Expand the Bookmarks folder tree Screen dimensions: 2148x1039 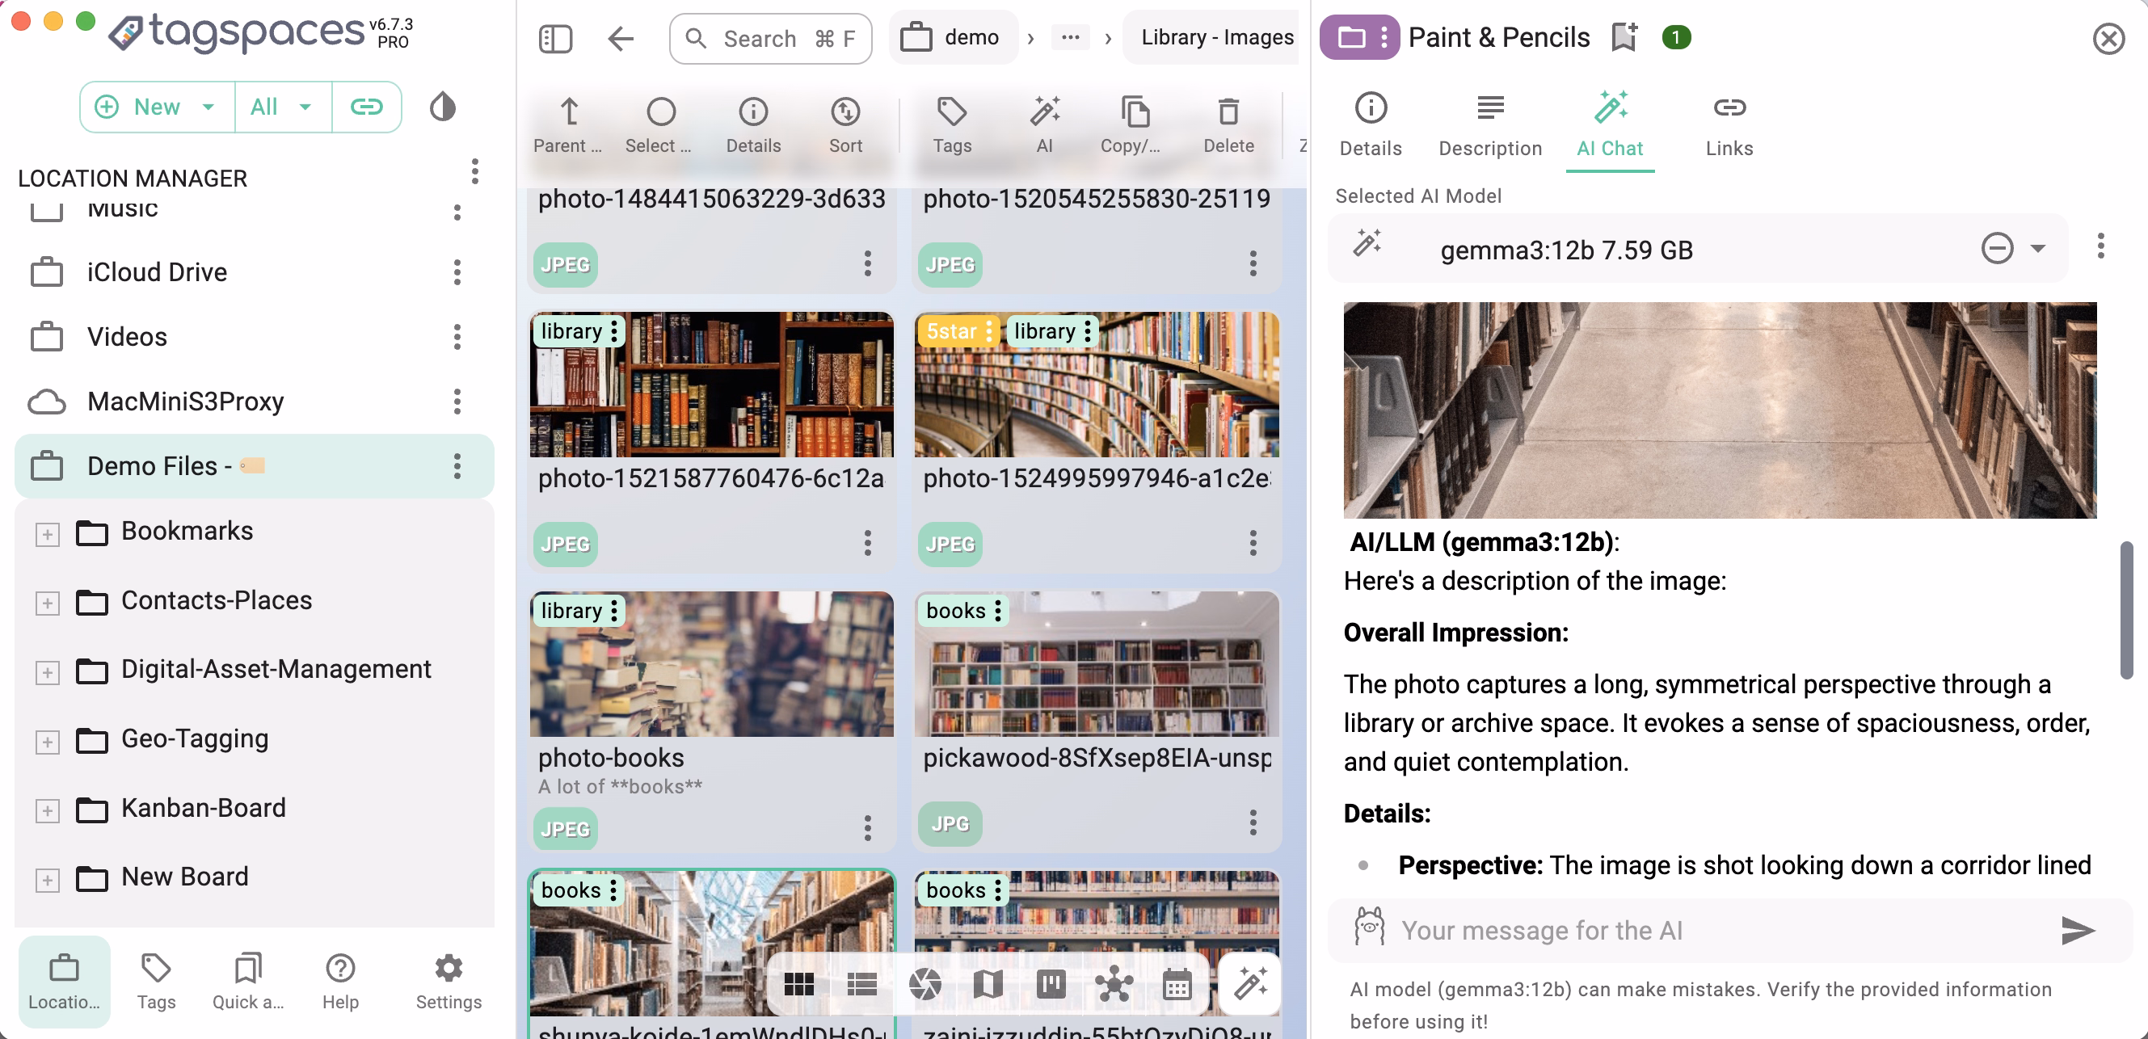pyautogui.click(x=48, y=534)
